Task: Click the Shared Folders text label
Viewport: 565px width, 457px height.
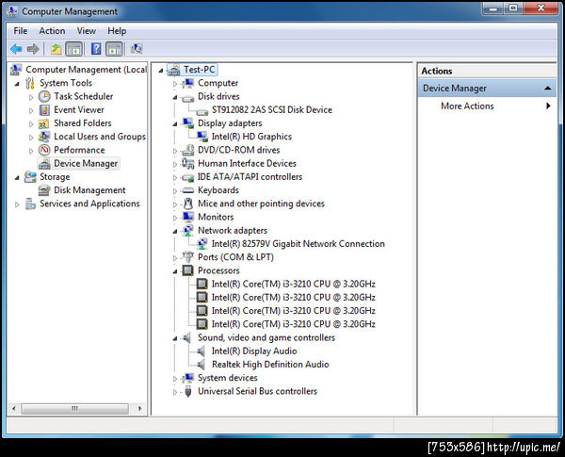Action: pos(83,123)
